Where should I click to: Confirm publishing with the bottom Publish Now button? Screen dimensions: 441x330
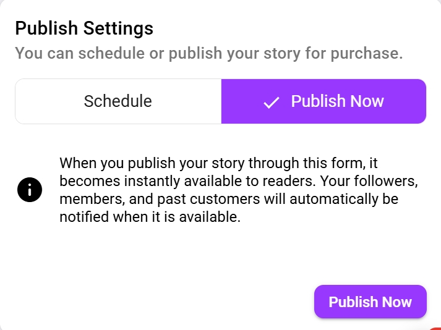[x=370, y=302]
